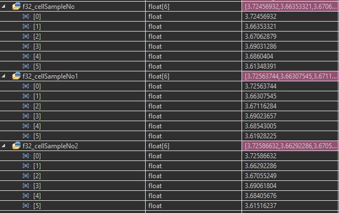Click variable icon of f32_cellSampleNo2 element [4]
The width and height of the screenshot is (339, 213).
click(x=25, y=196)
